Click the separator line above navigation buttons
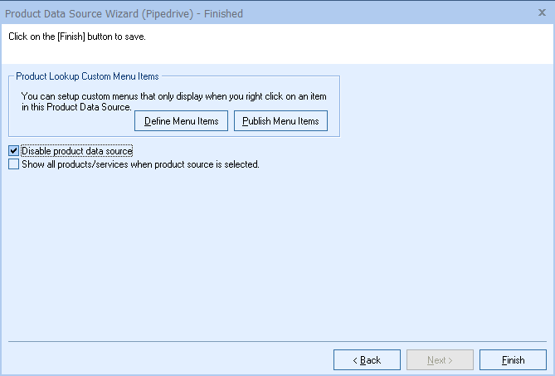The height and width of the screenshot is (376, 555). [277, 341]
